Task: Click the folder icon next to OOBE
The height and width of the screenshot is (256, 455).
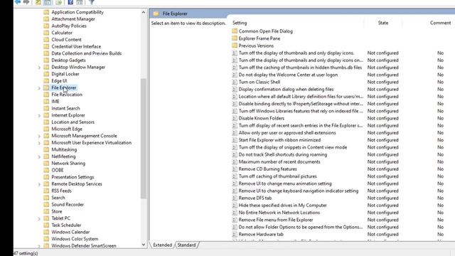Action: coord(46,170)
